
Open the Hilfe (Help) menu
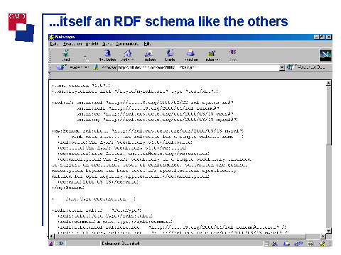(x=148, y=44)
